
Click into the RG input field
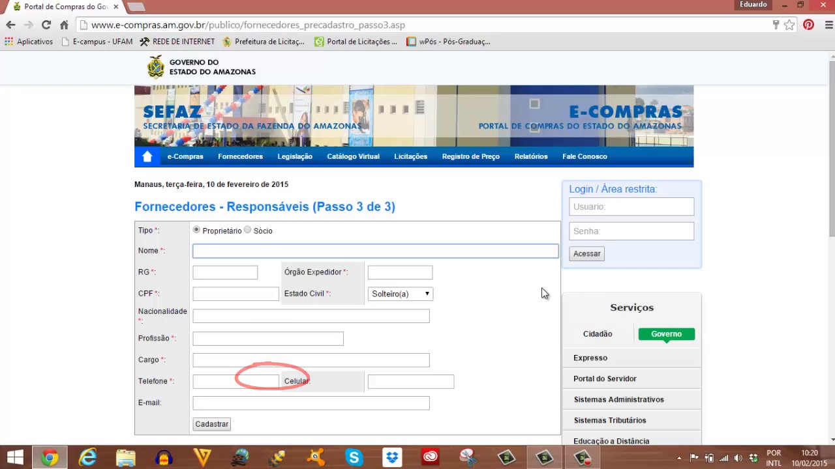[x=225, y=273]
